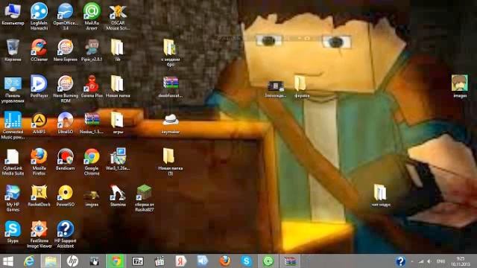Image resolution: width=477 pixels, height=268 pixels.
Task: Open Mail.Ru Agent desktop shortcut
Action: pos(92,16)
